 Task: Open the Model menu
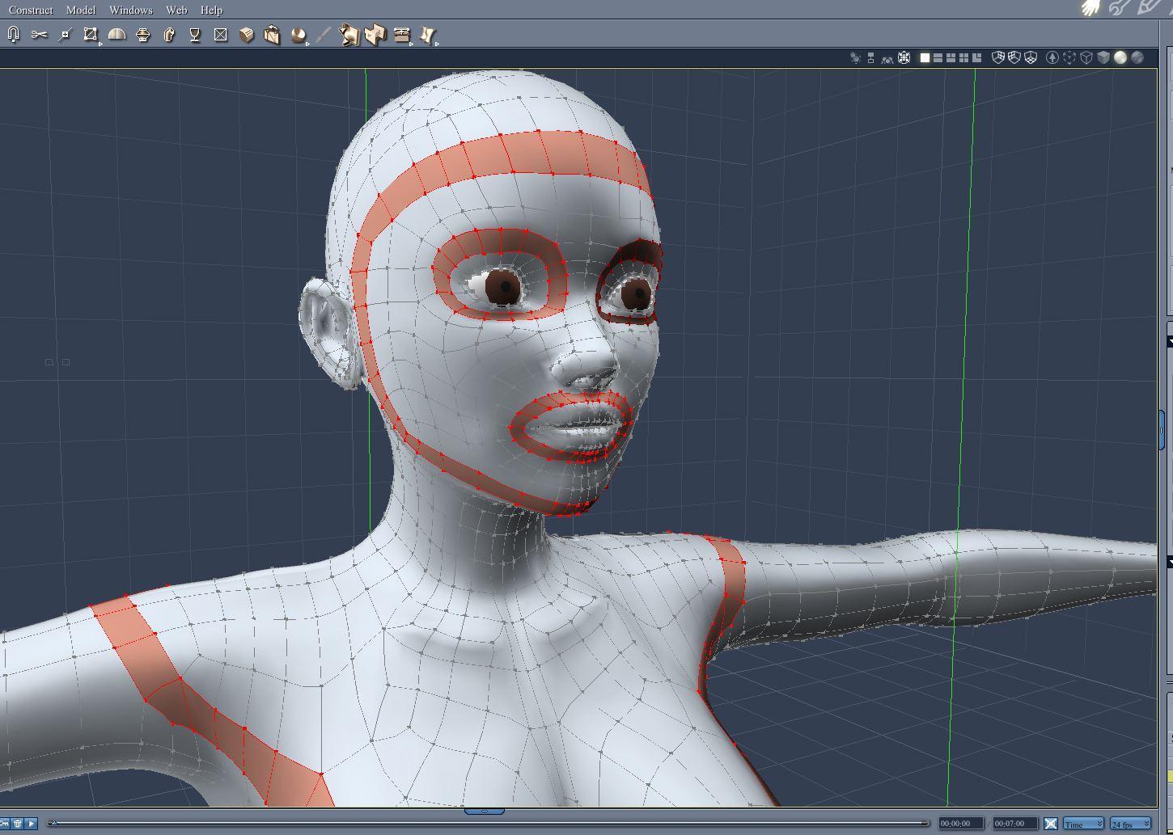coord(80,10)
